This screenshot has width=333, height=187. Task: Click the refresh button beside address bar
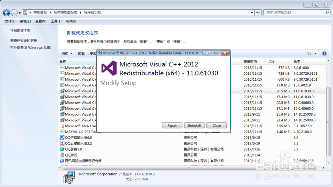pos(258,13)
